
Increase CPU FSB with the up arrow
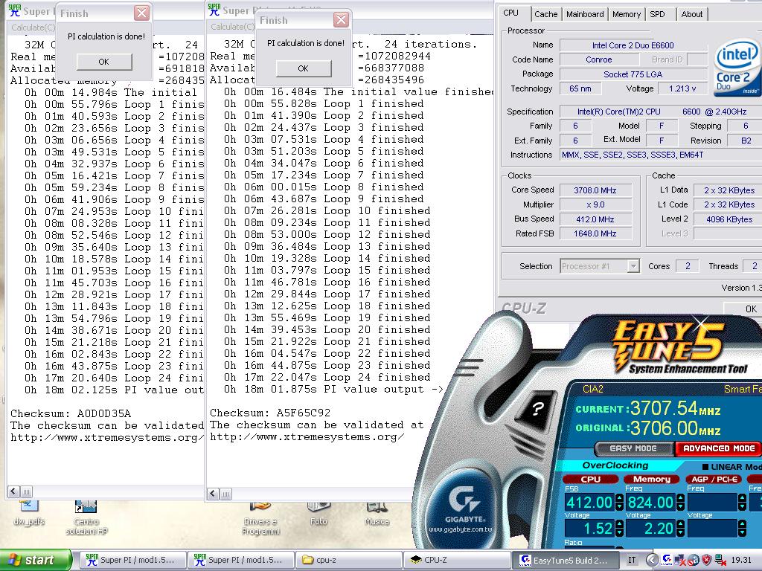[619, 498]
